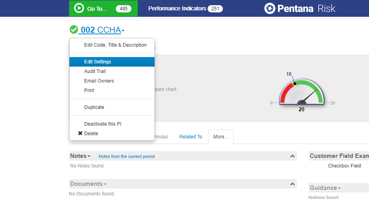Switch to the Related To tab
The image size is (369, 199).
pyautogui.click(x=190, y=137)
